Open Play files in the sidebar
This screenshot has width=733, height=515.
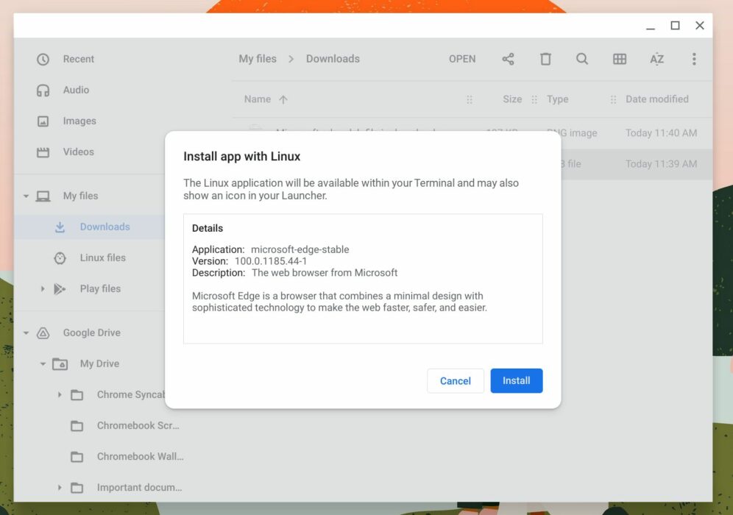point(99,288)
